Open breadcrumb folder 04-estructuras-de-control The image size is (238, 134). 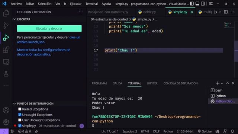pyautogui.click(x=109, y=19)
